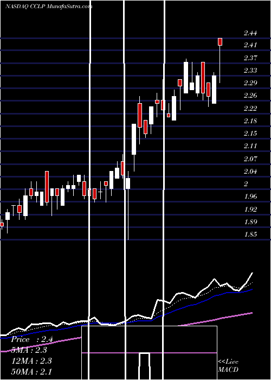Click the 5MA : 2.3 legend entry
Image resolution: width=271 pixels, height=380 pixels.
tap(29, 350)
